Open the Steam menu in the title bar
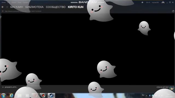The image size is (175, 98). [4, 2]
